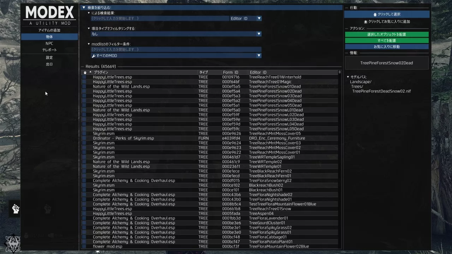Collapse the による検索結果 section
This screenshot has width=452, height=254.
[x=89, y=13]
